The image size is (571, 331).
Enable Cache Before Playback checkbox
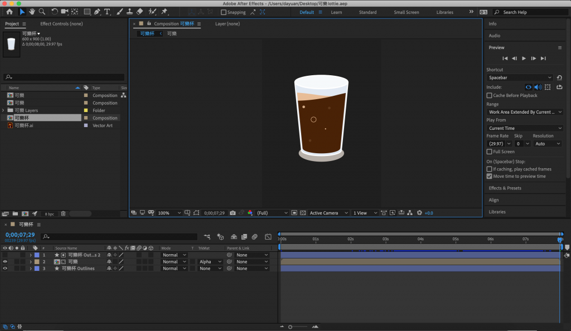click(490, 95)
